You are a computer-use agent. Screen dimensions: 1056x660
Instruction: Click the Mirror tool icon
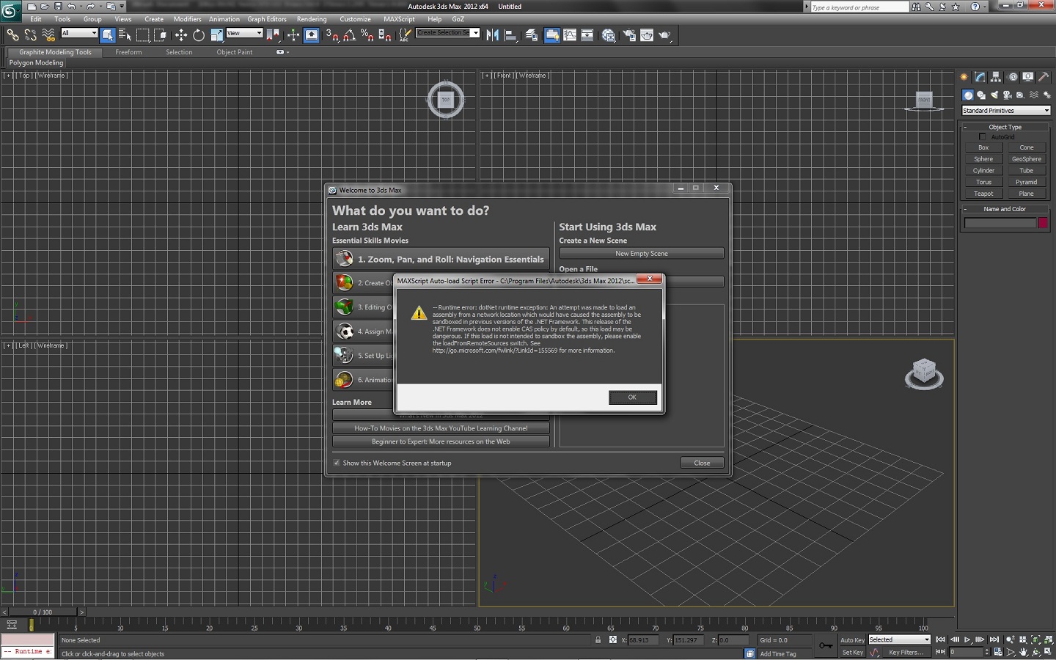click(x=493, y=34)
